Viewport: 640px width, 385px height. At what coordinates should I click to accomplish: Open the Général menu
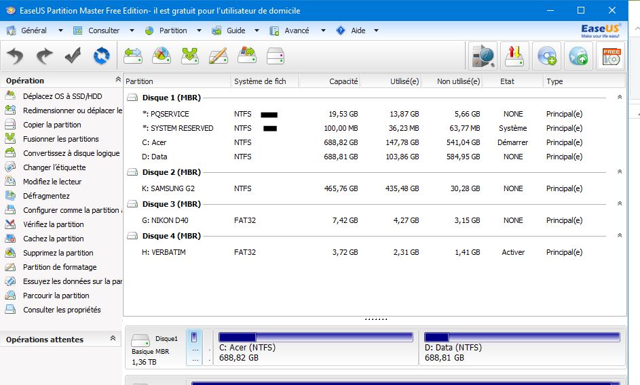(34, 31)
